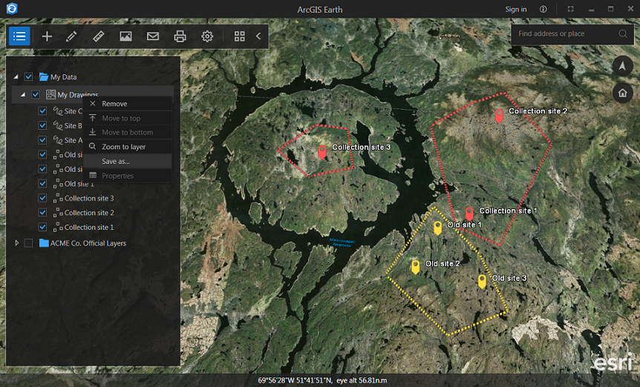Click the Home view button

point(622,93)
